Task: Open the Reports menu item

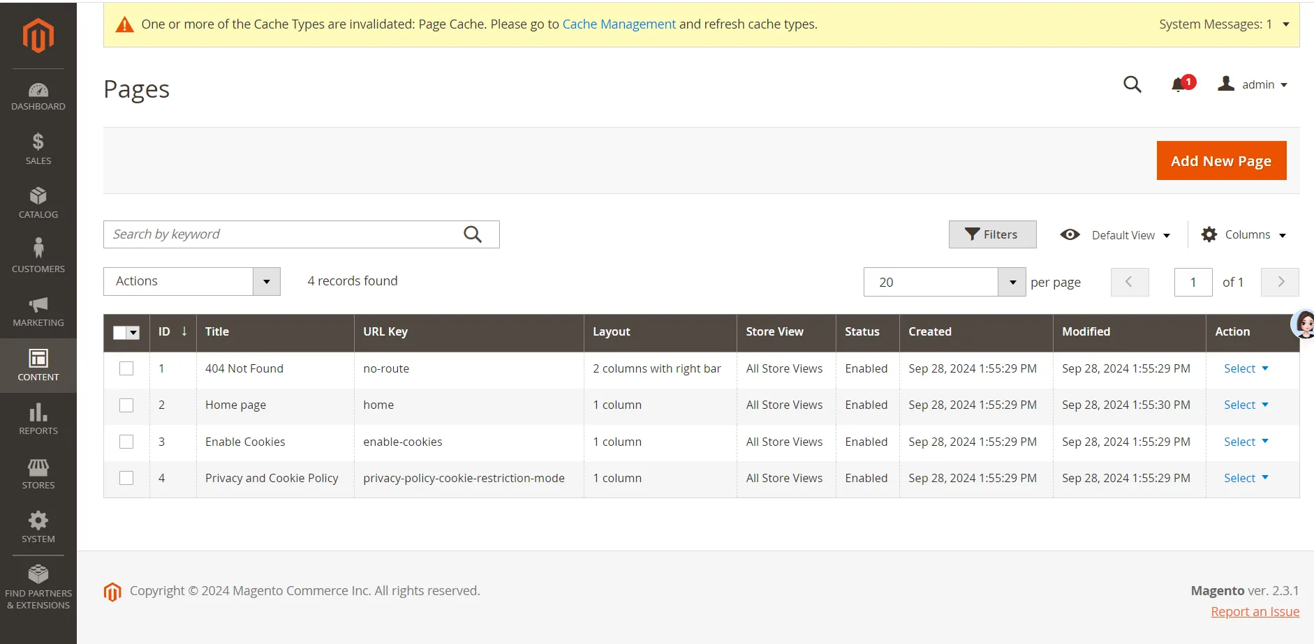Action: click(x=38, y=419)
